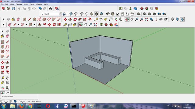Click the blue help question mark in status bar
Image resolution: width=195 pixels, height=109 pixels.
pyautogui.click(x=15, y=101)
